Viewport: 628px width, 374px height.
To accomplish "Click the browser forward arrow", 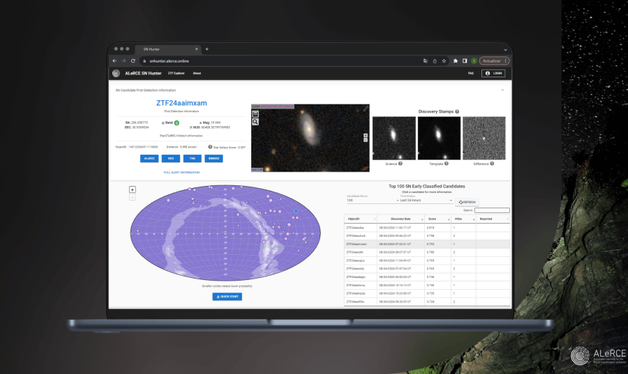I will [x=124, y=61].
